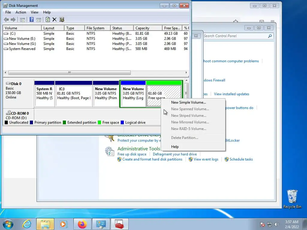Sort by the Layout column header

tap(53, 28)
